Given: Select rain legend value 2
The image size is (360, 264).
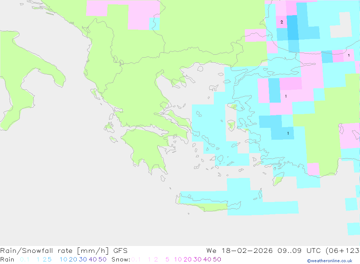Looking at the screenshot, I should (x=45, y=259).
